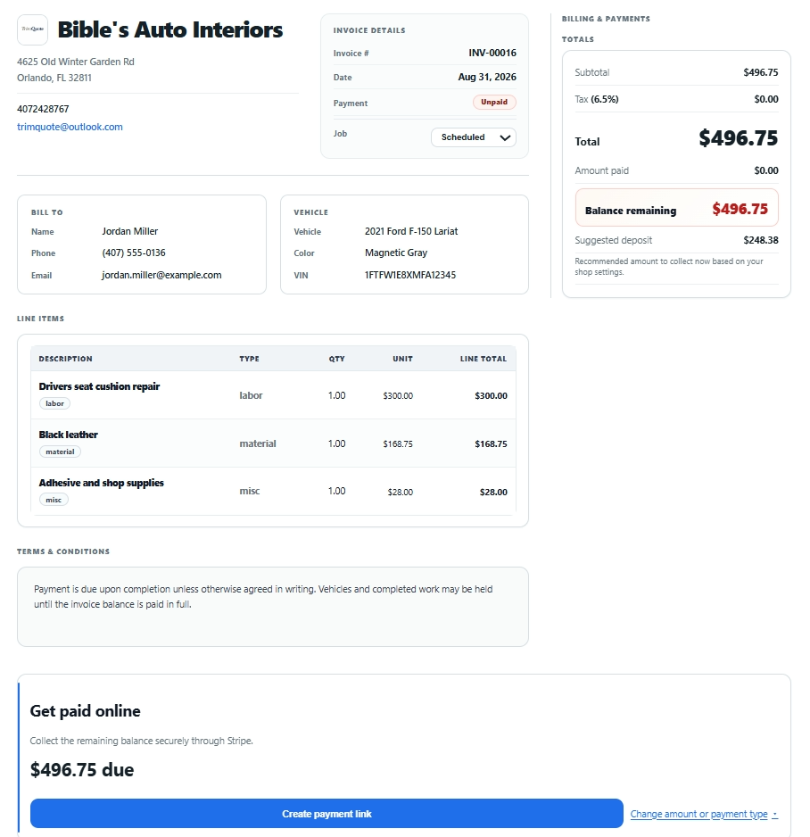
Task: Click the chevron arrow in Job dropdown
Action: pyautogui.click(x=505, y=137)
